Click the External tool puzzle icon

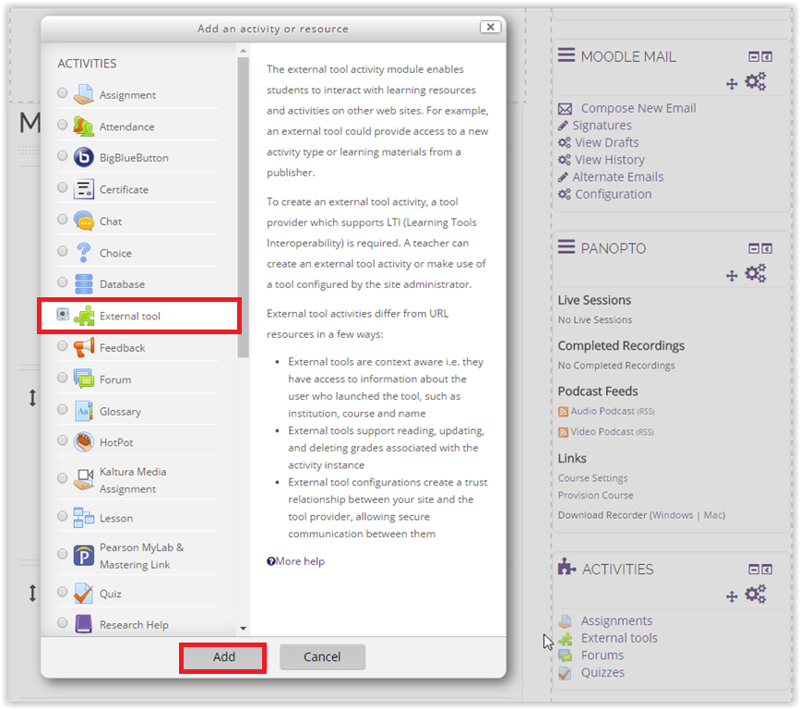click(84, 316)
